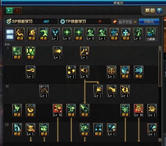Click the Lv 5 skill icon
The height and width of the screenshot is (146, 166).
pos(84,72)
